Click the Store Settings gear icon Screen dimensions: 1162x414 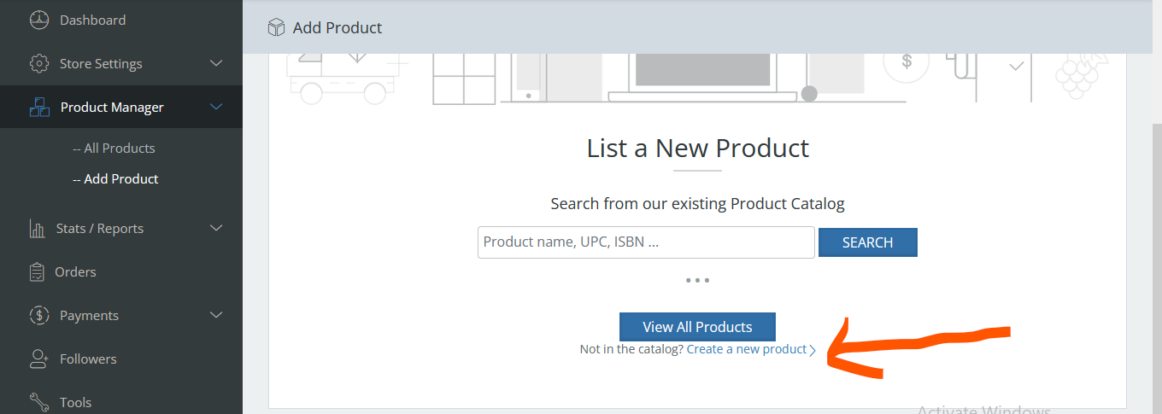pos(39,64)
